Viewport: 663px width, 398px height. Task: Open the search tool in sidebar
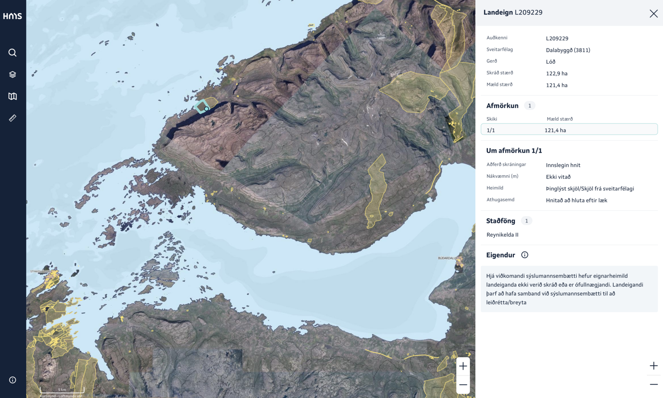[12, 53]
